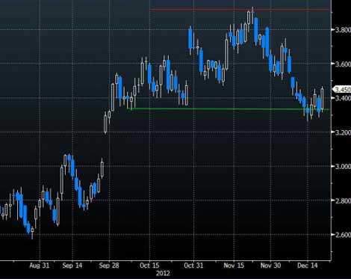The width and height of the screenshot is (351, 279).
Task: Click the Aug 31 date label
Action: pyautogui.click(x=40, y=266)
